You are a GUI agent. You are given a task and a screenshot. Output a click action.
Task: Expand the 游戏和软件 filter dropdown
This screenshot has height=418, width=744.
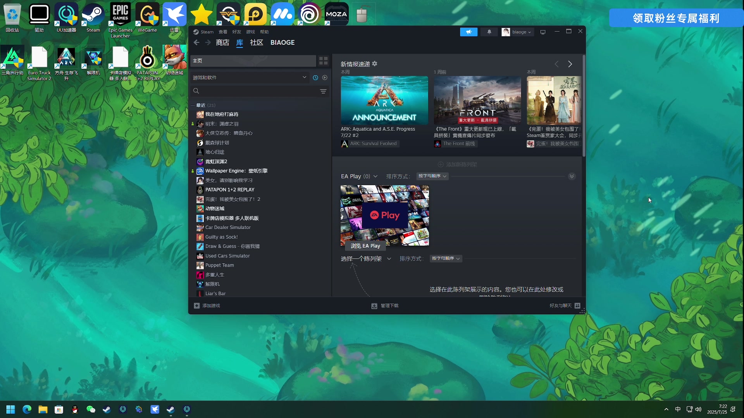(x=250, y=78)
